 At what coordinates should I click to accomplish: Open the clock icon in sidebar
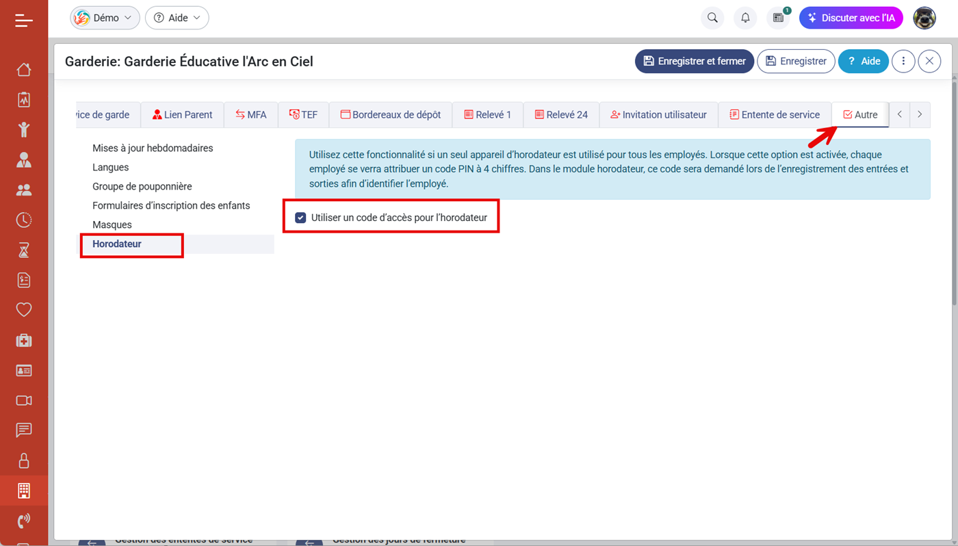(x=24, y=220)
